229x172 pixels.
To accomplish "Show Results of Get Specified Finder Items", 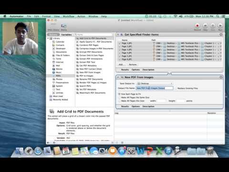I will (x=125, y=70).
